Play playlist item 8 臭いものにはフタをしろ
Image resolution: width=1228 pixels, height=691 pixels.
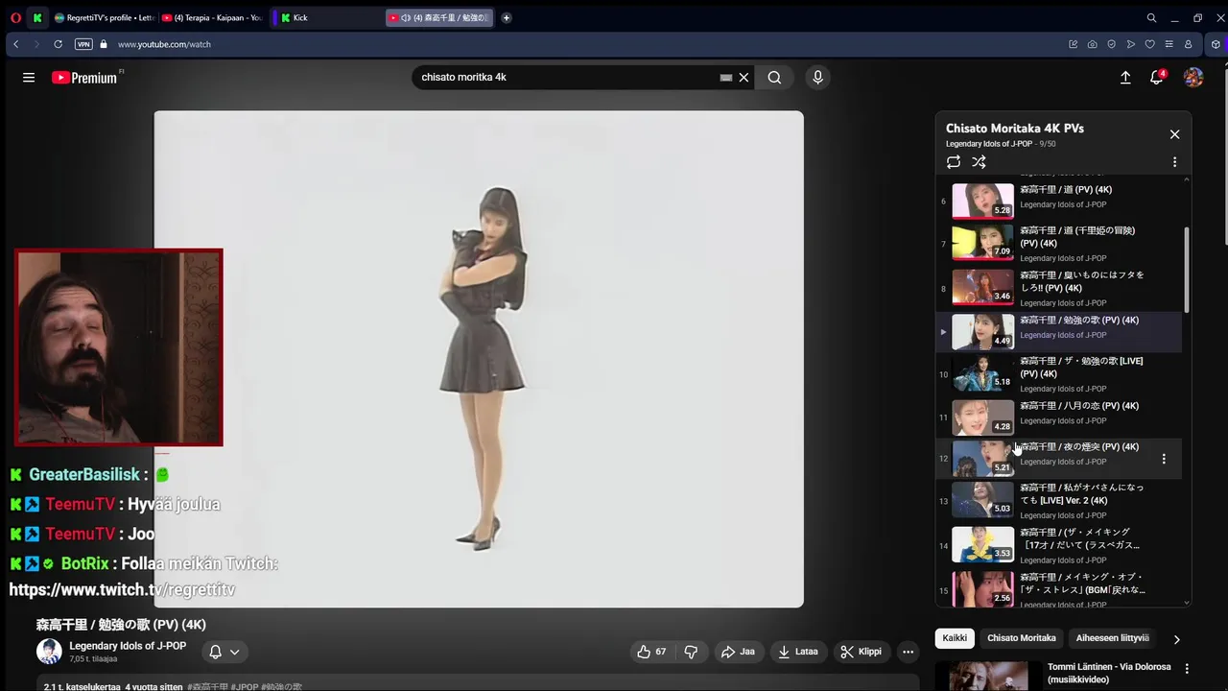point(1058,288)
